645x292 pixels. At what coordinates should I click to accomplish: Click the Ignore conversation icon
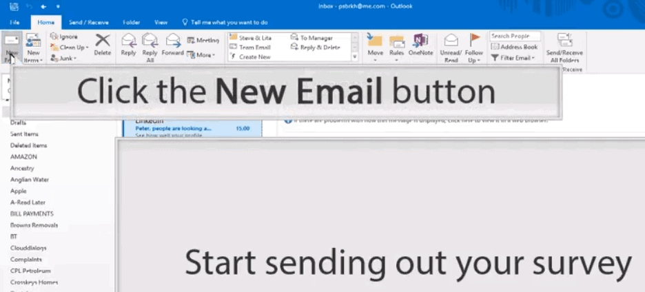[x=54, y=36]
